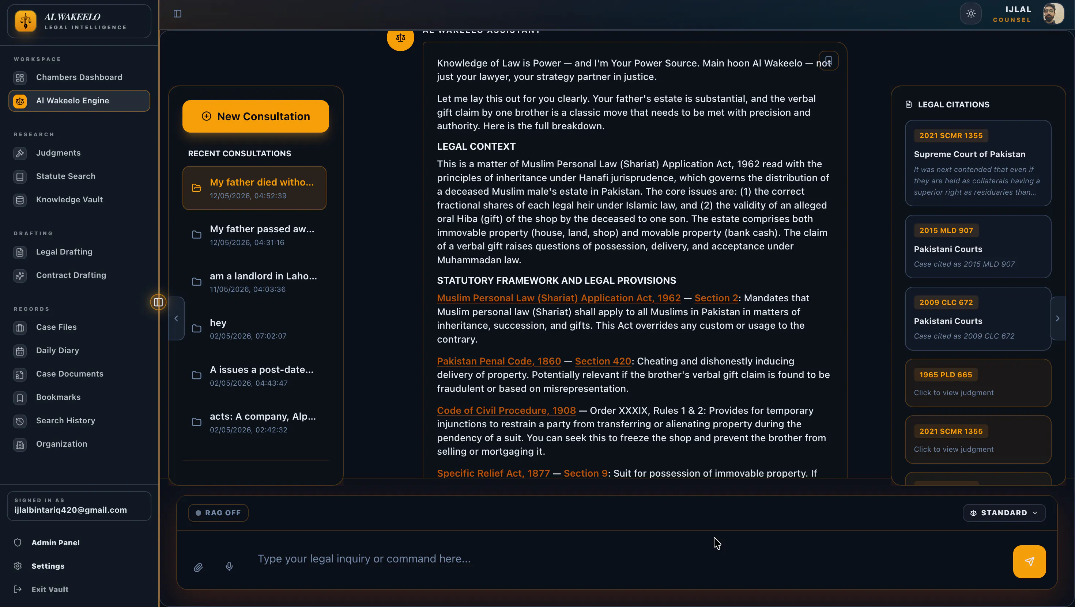The width and height of the screenshot is (1075, 607).
Task: Focus the legal inquiry text field
Action: click(x=626, y=559)
